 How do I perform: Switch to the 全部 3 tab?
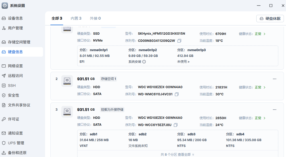click(57, 18)
